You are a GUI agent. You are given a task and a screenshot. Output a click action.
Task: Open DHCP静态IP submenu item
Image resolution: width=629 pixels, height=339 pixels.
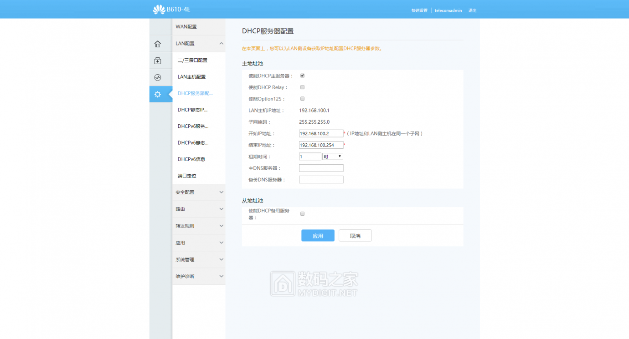tap(193, 110)
